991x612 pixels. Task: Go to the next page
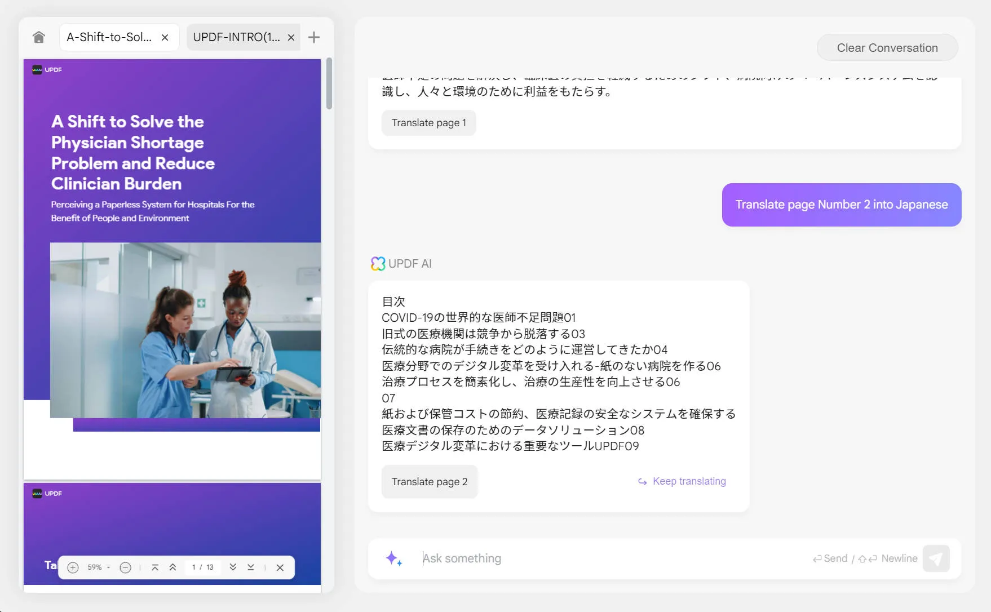click(233, 567)
